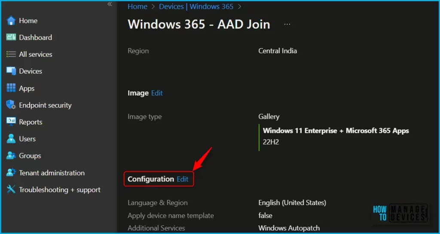This screenshot has height=234, width=440.
Task: Click the Groups people icon
Action: click(11, 156)
